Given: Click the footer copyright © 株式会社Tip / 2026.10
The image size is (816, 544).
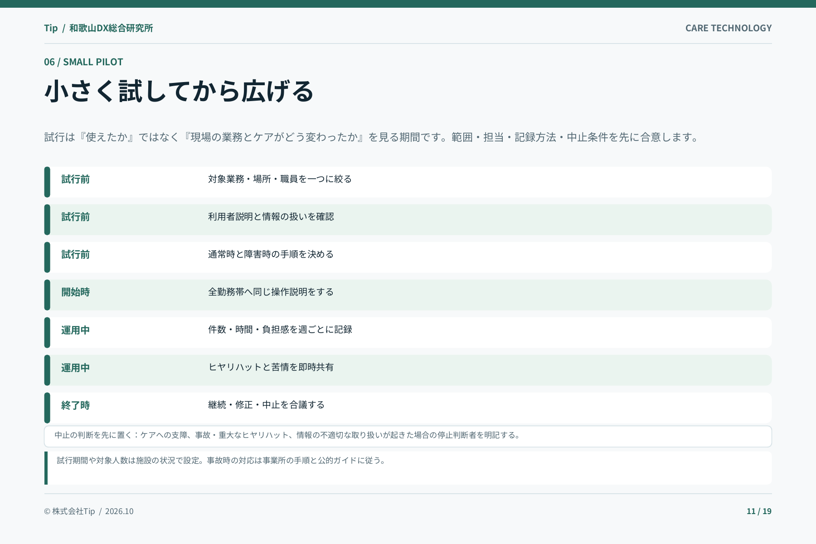Looking at the screenshot, I should click(89, 511).
